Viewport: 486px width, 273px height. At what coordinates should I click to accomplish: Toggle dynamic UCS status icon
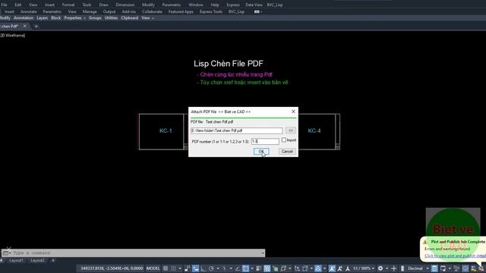[x=297, y=268]
